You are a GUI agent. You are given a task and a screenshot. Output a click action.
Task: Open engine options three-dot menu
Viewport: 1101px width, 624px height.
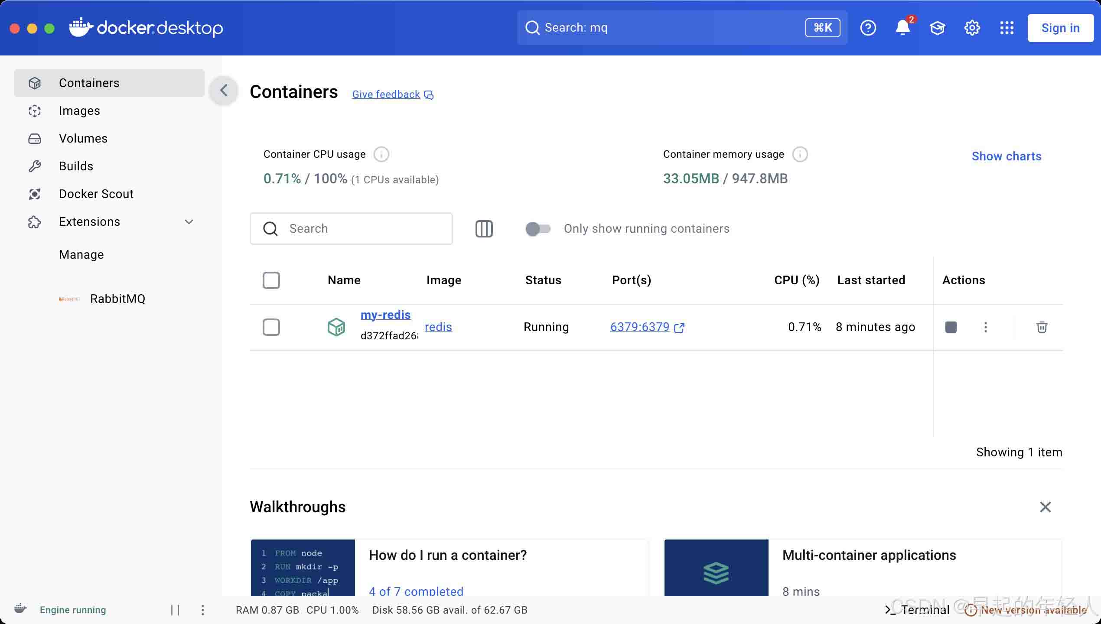click(x=203, y=610)
